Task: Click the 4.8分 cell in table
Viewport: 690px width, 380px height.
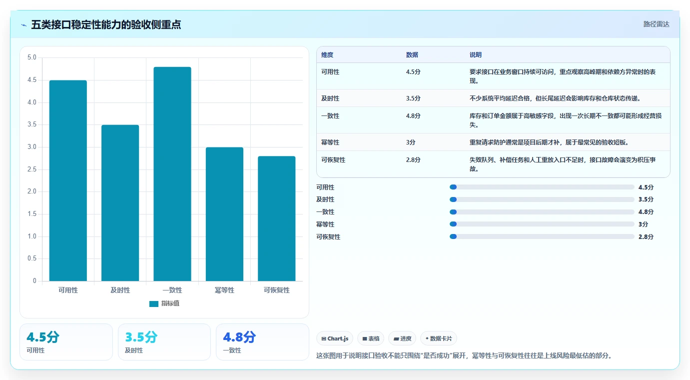Action: coord(413,116)
